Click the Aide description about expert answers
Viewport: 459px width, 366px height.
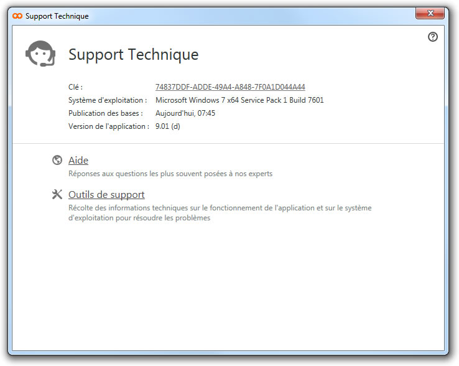(170, 174)
